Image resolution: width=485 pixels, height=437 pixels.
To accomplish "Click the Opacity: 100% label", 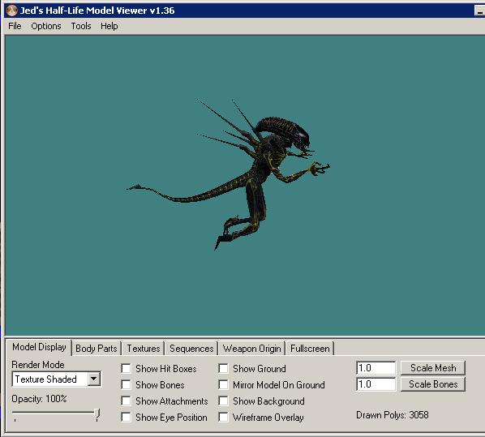I will 39,399.
